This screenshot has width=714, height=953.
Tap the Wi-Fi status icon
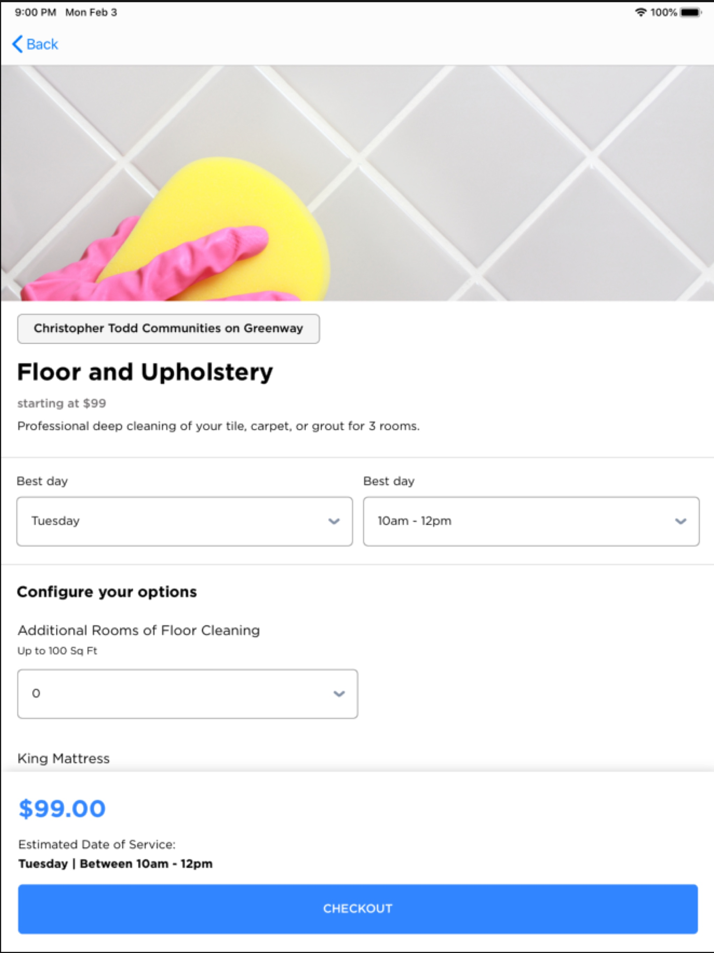pyautogui.click(x=641, y=12)
